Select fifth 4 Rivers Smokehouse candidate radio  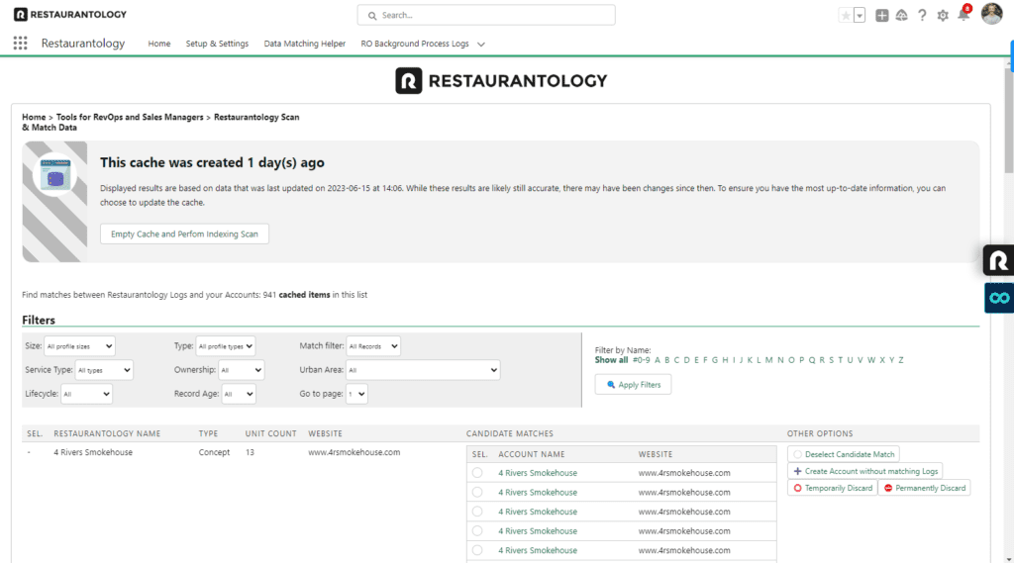(477, 550)
